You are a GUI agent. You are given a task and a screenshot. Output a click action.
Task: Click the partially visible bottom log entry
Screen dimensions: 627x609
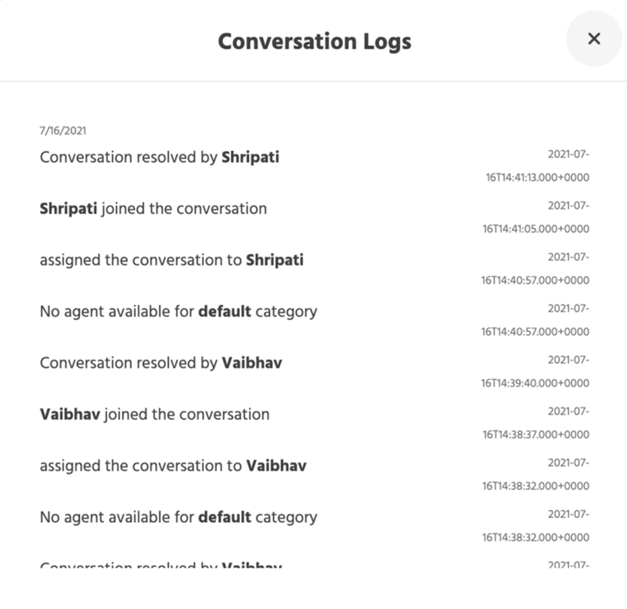pos(161,566)
